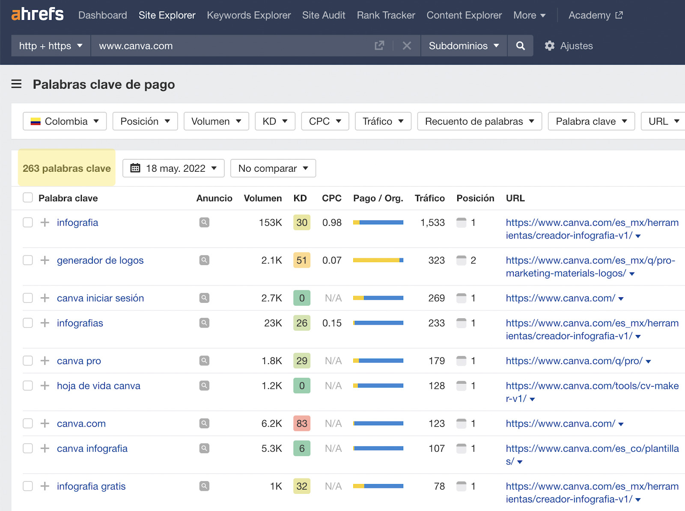View ad preview icon for canva pro

(204, 361)
